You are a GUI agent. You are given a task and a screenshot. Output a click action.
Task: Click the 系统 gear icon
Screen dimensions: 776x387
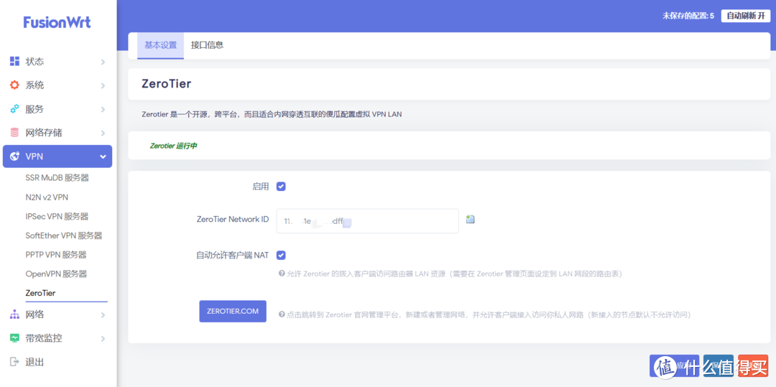tap(15, 85)
